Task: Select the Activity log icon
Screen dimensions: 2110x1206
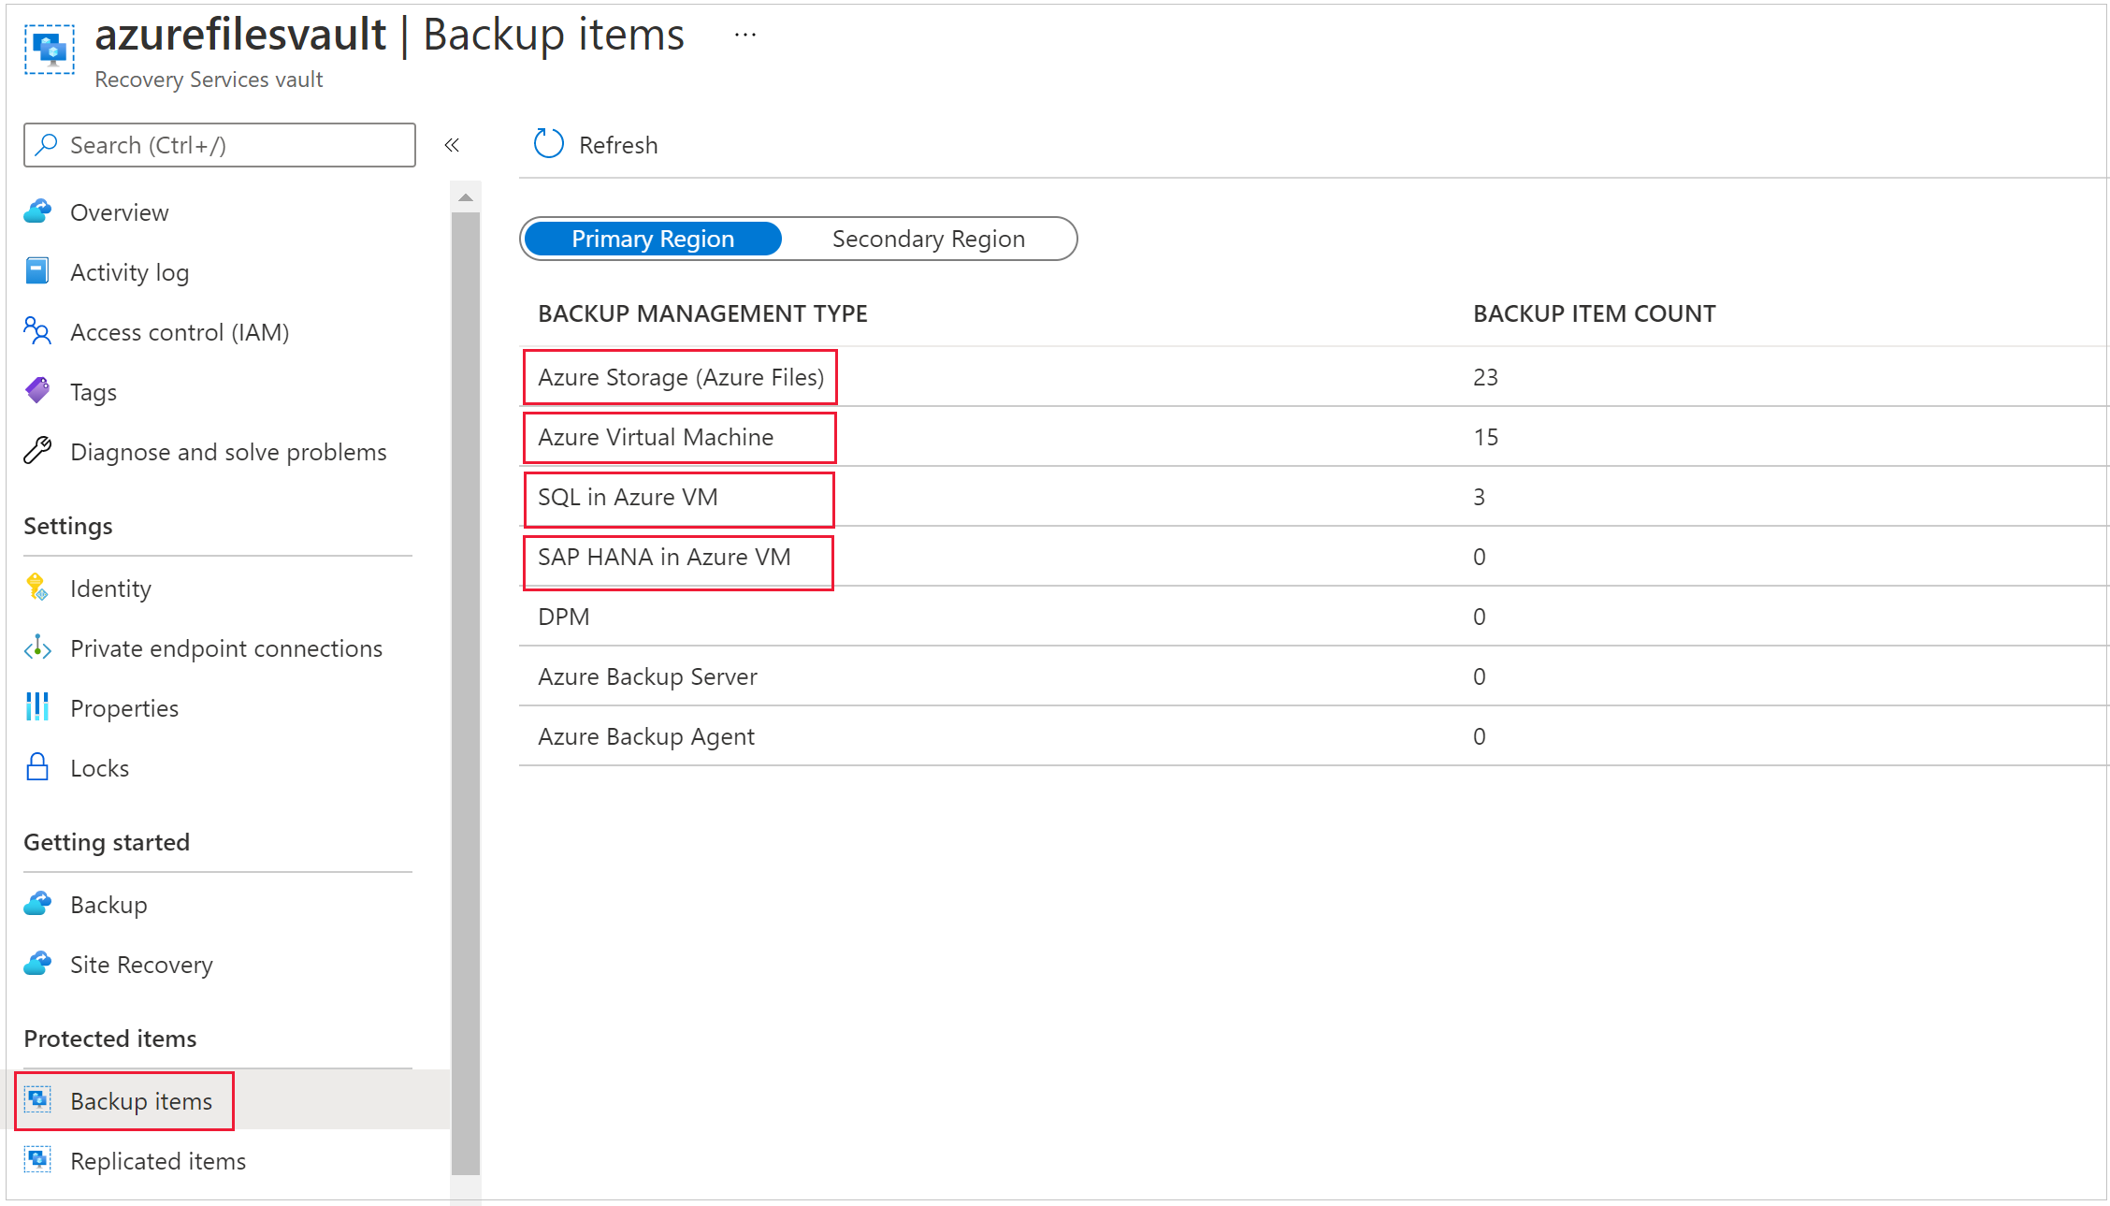Action: point(39,272)
